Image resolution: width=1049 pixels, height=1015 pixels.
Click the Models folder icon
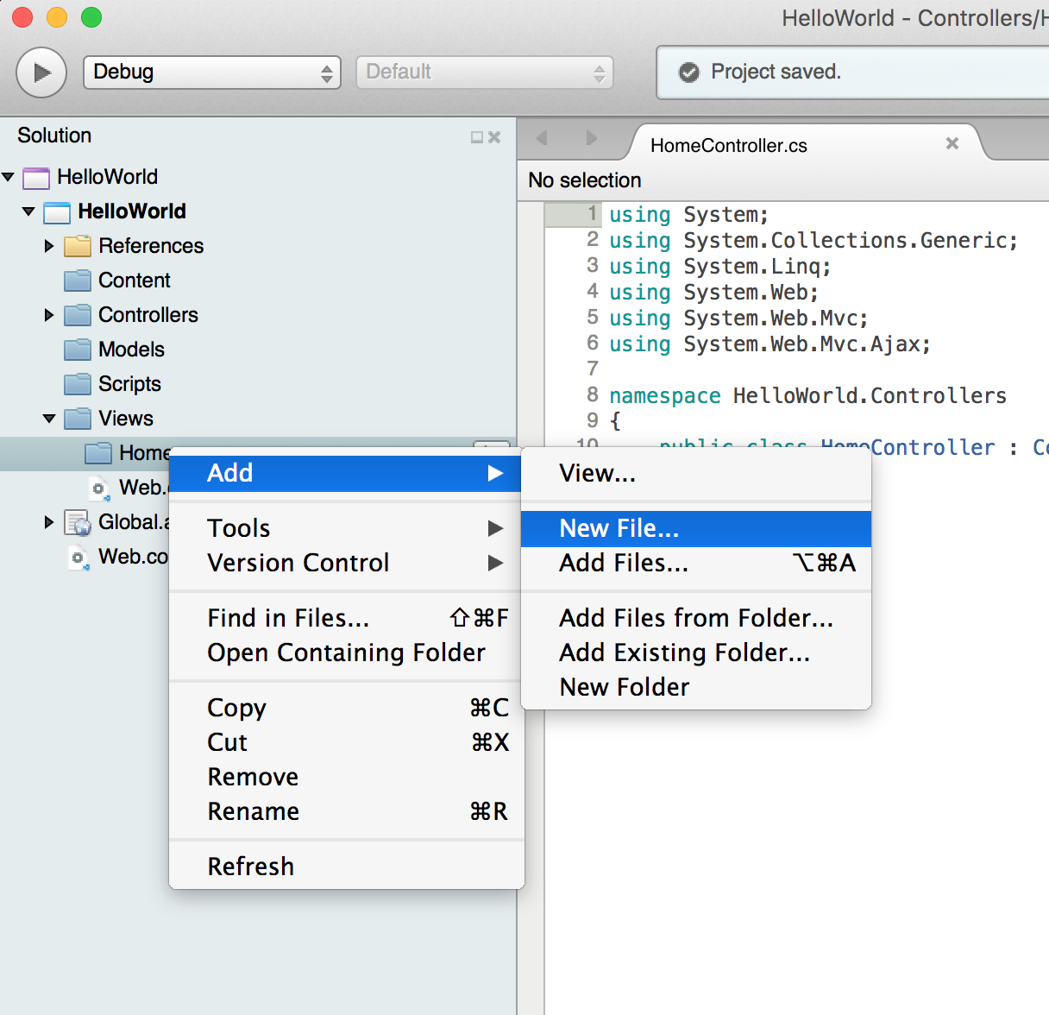point(78,350)
